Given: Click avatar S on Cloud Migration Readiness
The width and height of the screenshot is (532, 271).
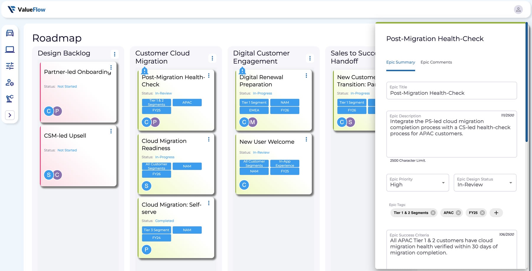Looking at the screenshot, I should point(146,186).
